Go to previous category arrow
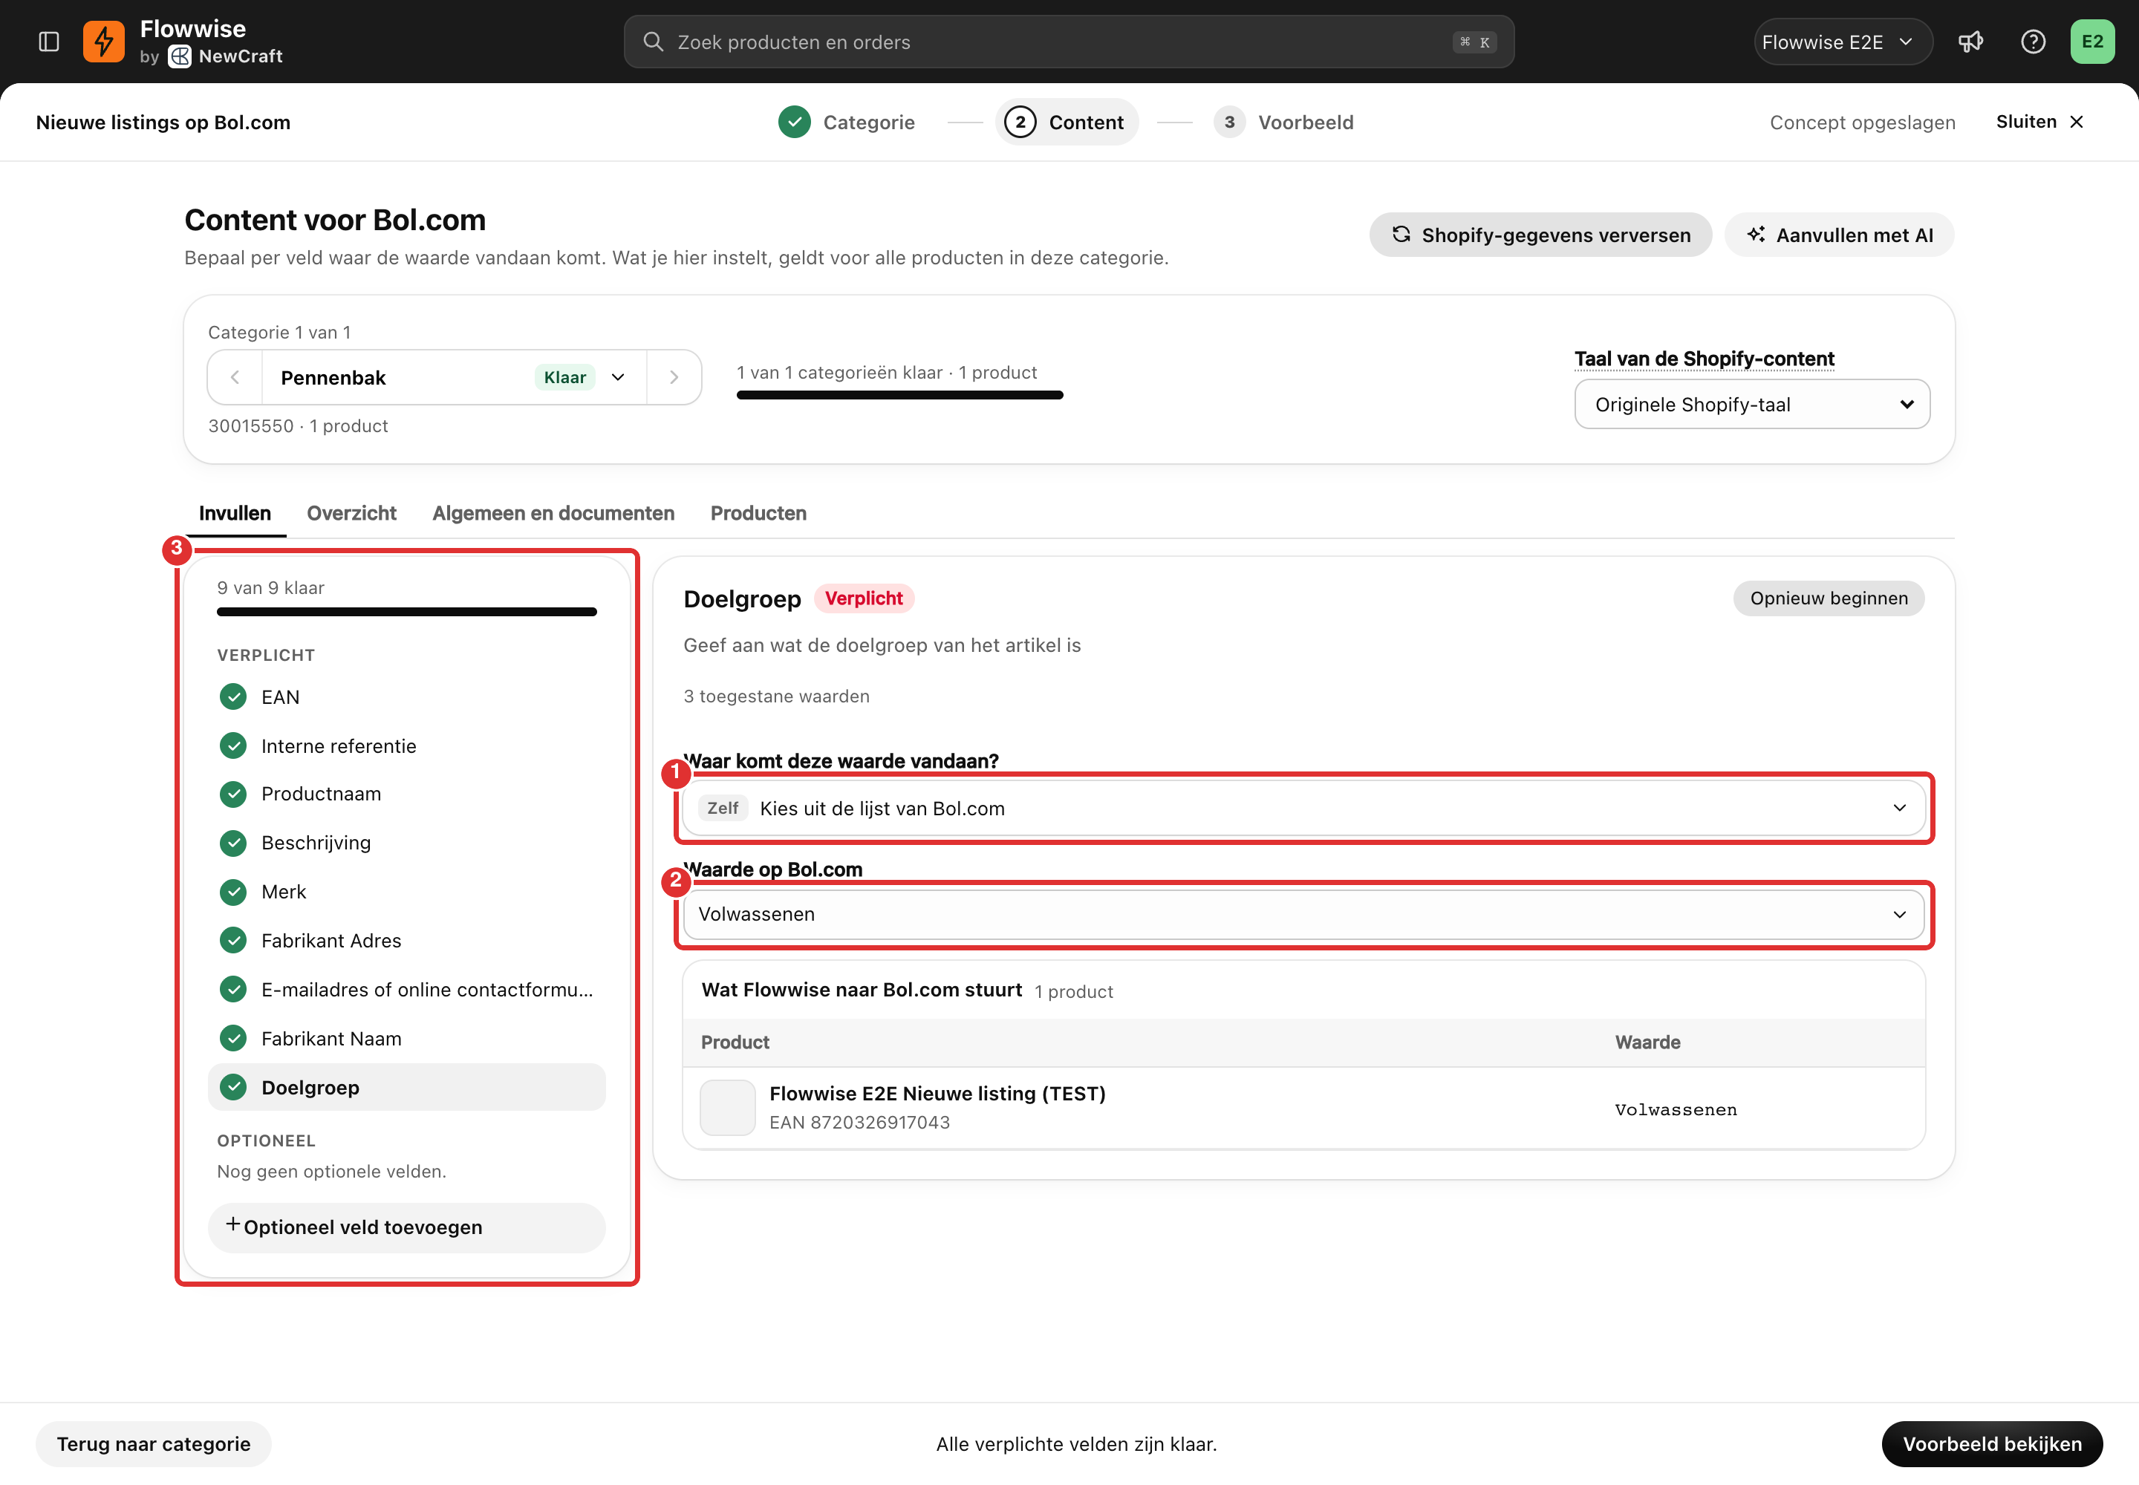Screen dimensions: 2139x1485 (x=235, y=377)
